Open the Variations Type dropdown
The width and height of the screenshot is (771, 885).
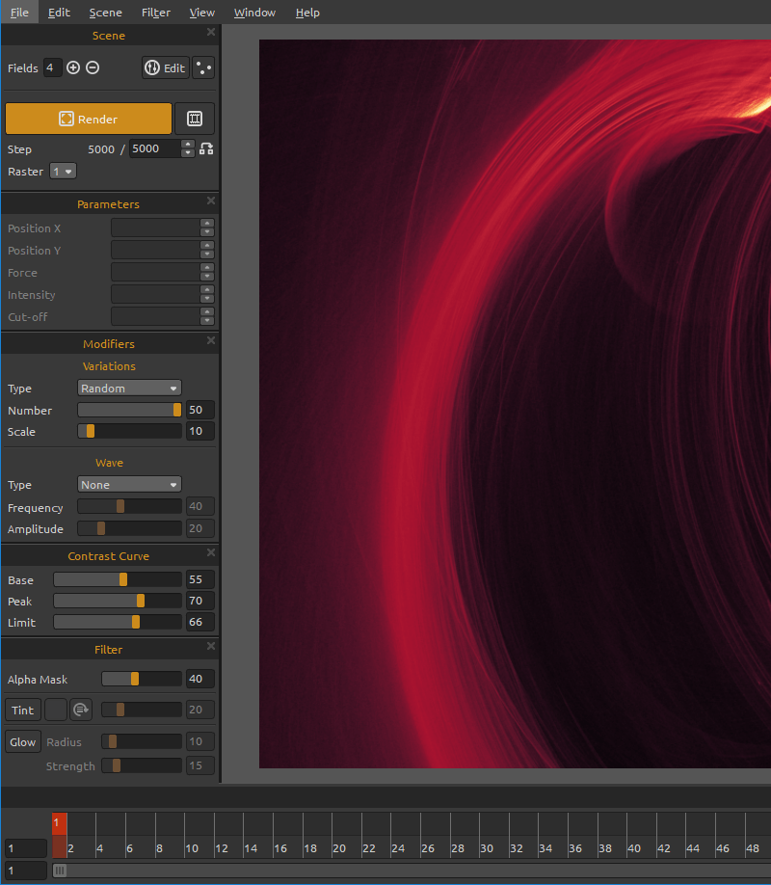tap(129, 388)
